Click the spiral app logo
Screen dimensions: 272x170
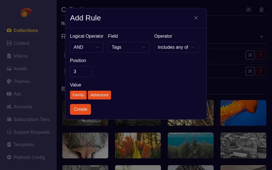26,12
